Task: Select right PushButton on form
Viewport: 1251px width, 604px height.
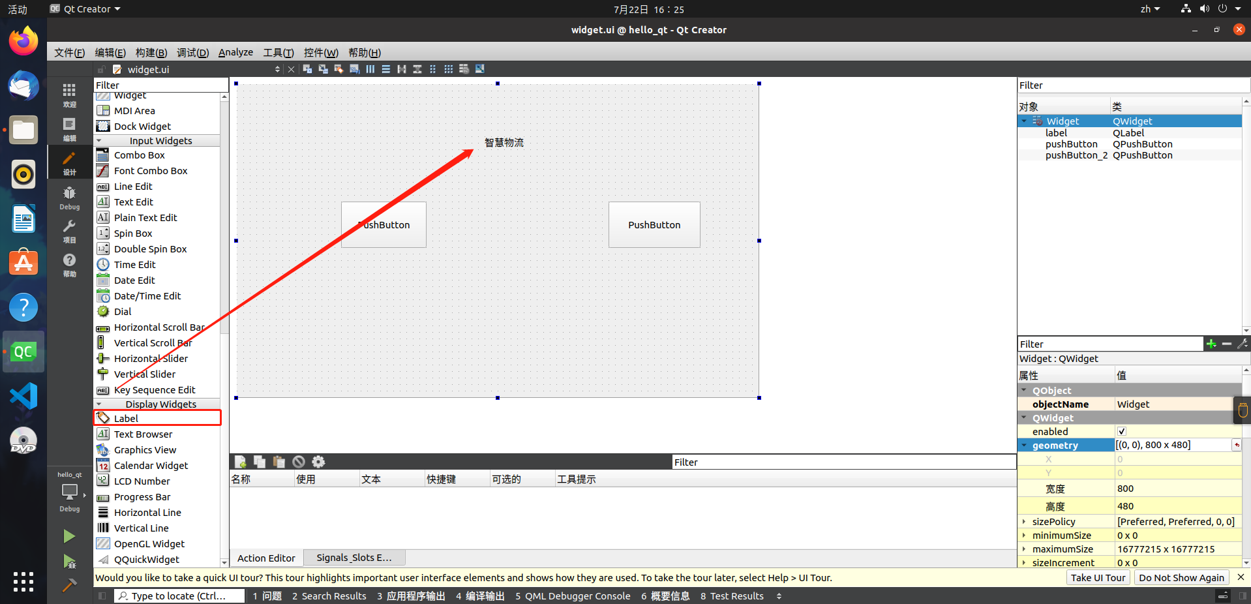Action: click(654, 225)
